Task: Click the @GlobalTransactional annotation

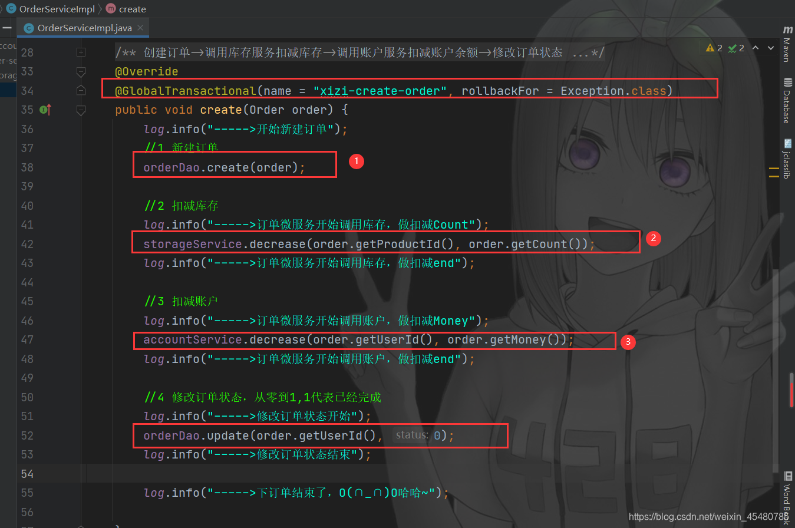Action: pos(186,91)
